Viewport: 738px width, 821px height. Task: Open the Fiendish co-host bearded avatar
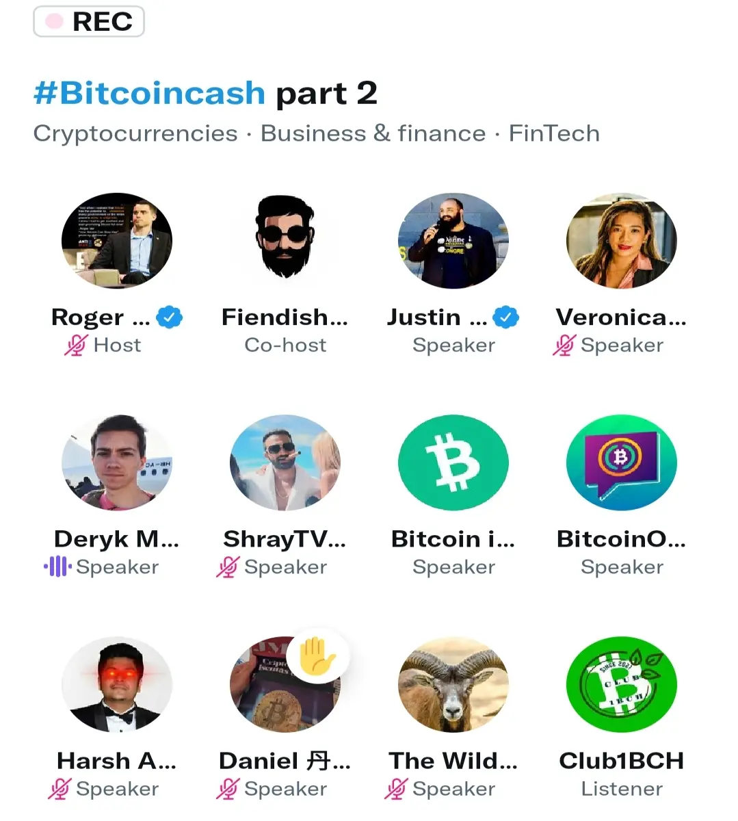click(285, 237)
